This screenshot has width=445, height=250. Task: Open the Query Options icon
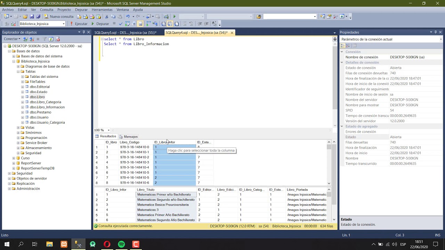click(x=134, y=24)
